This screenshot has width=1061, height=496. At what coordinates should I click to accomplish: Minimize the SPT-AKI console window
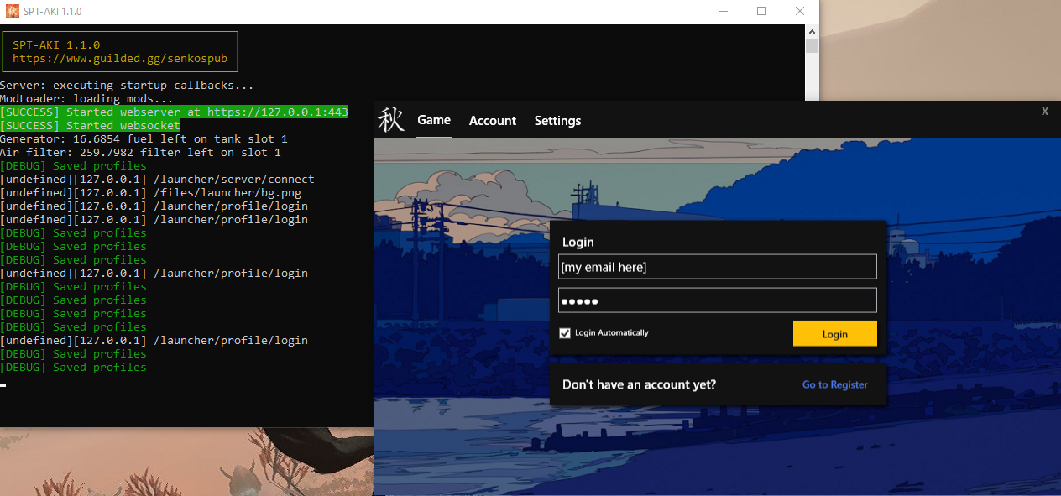tap(723, 11)
